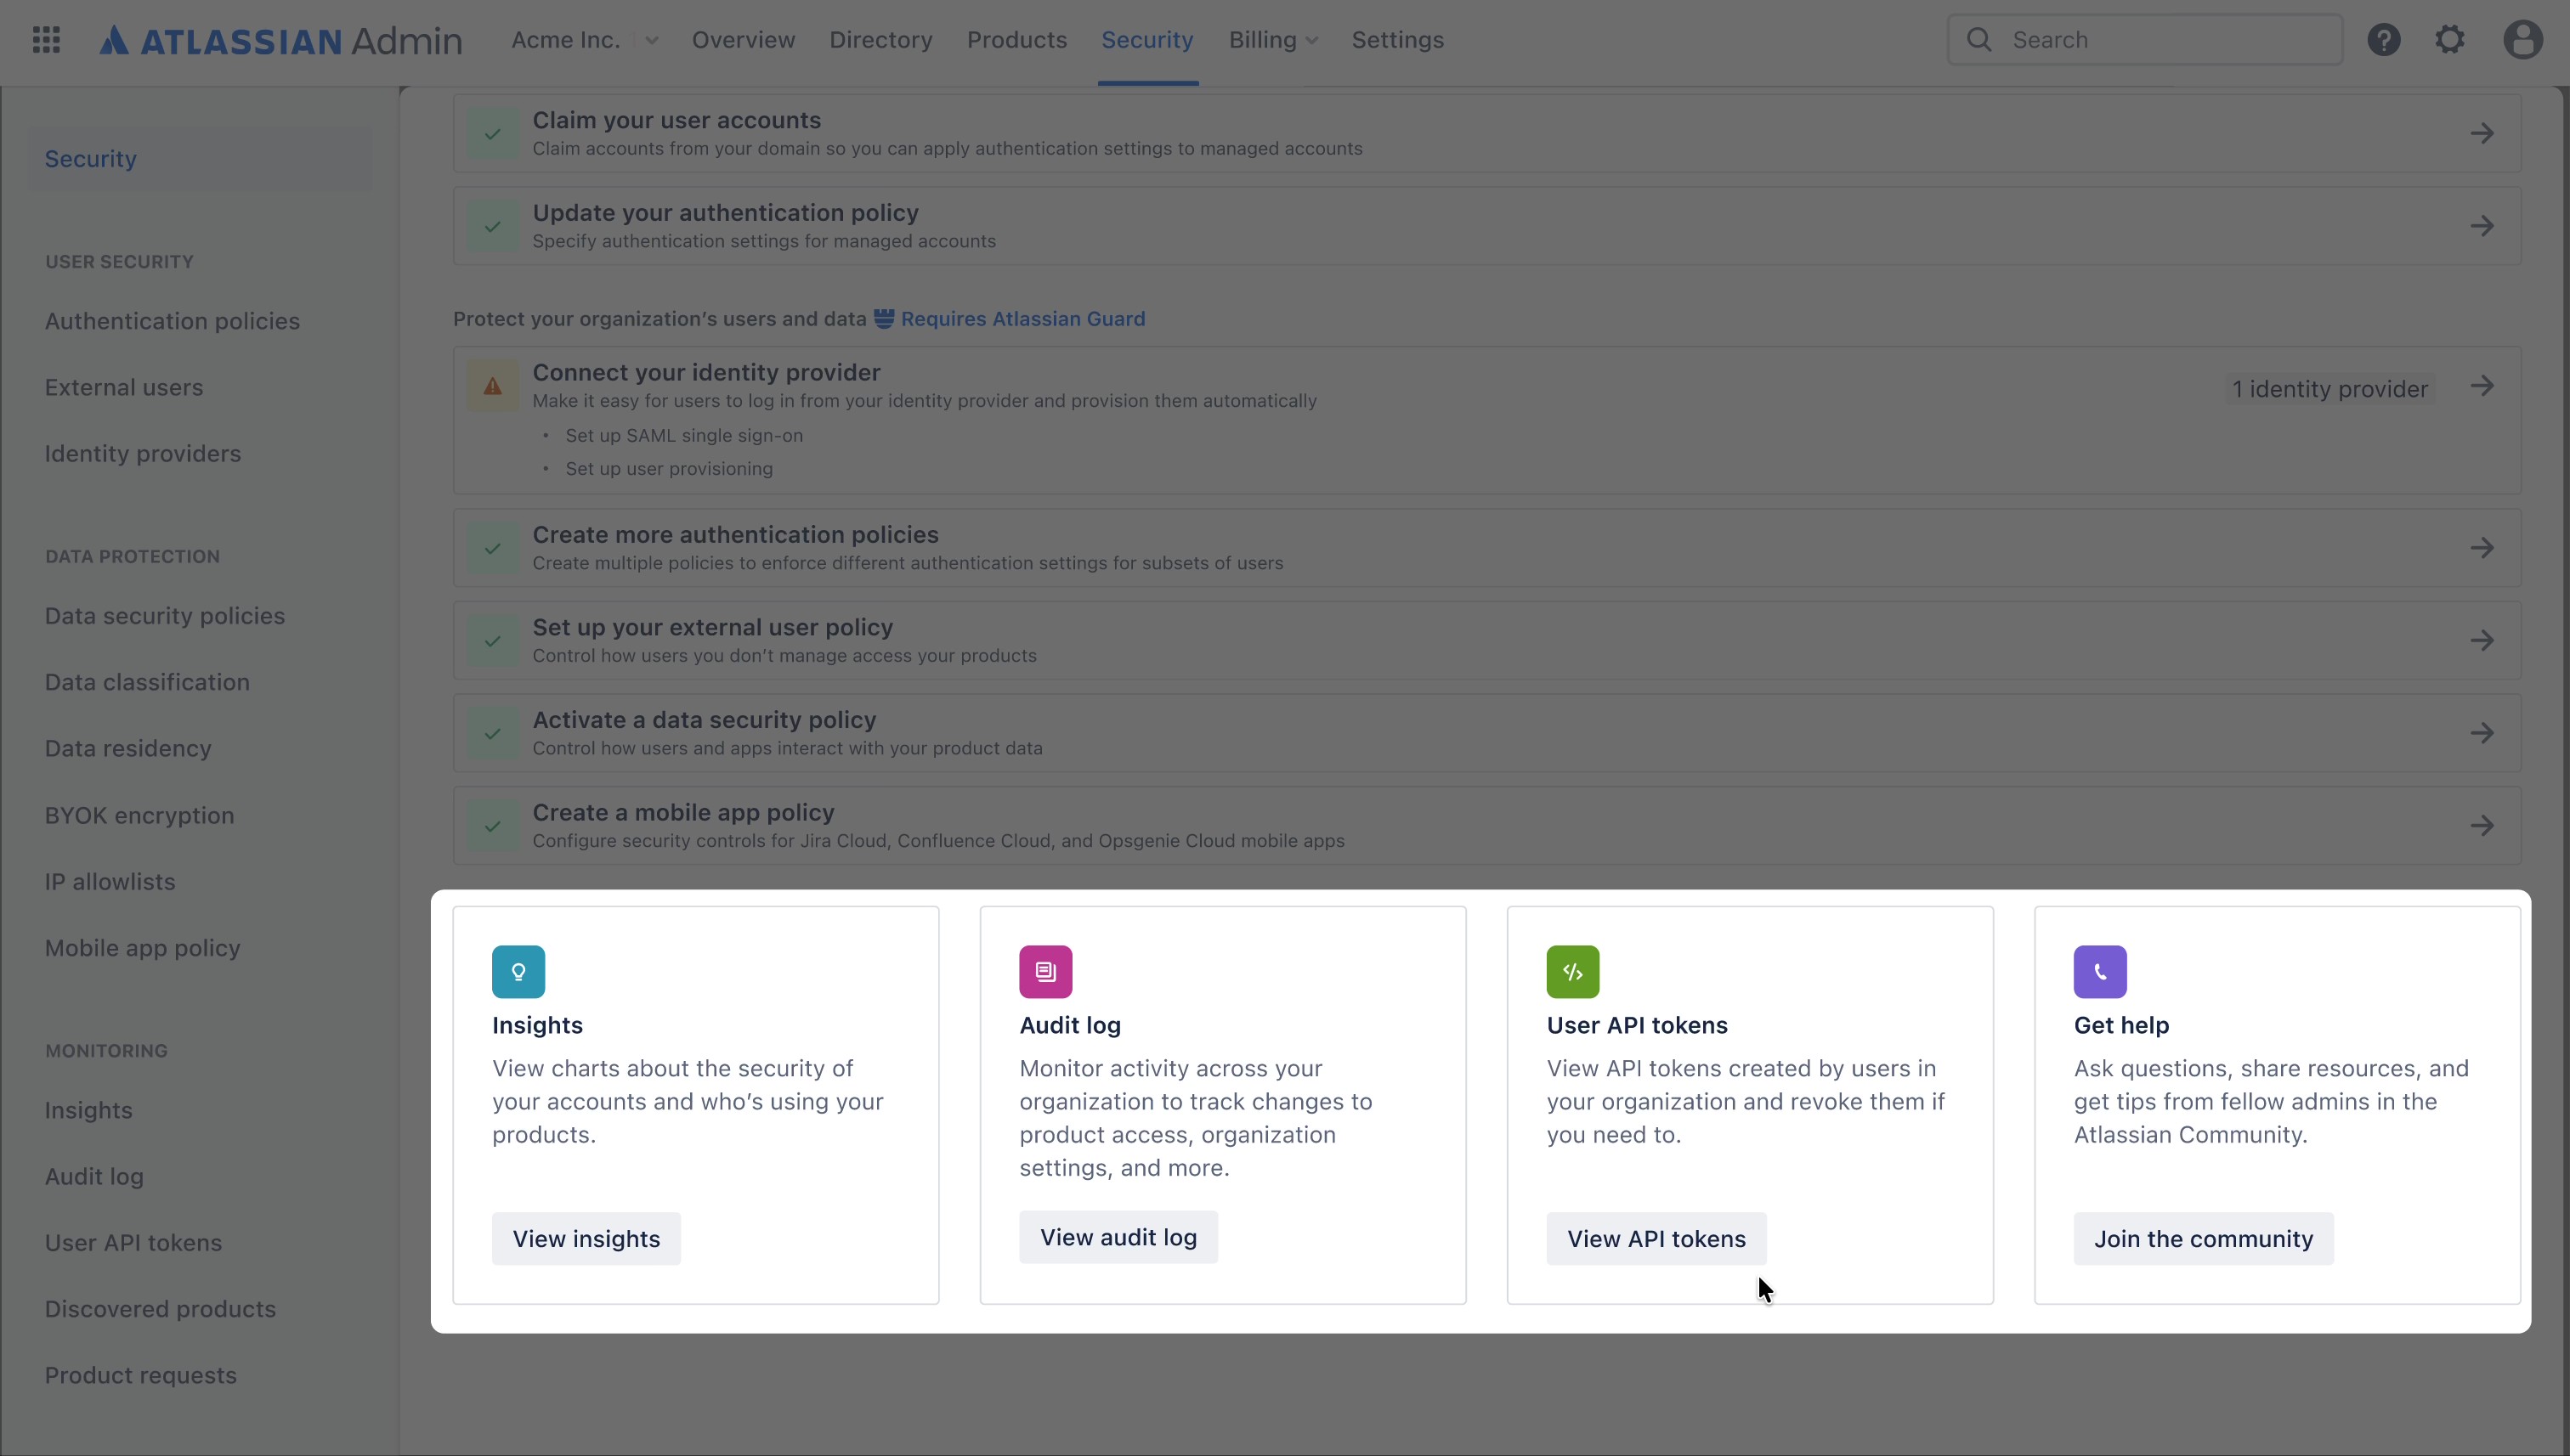Click the pink Audit log card icon
2570x1456 pixels.
point(1045,970)
